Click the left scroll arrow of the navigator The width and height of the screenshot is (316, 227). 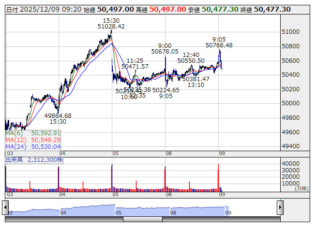coord(5,207)
